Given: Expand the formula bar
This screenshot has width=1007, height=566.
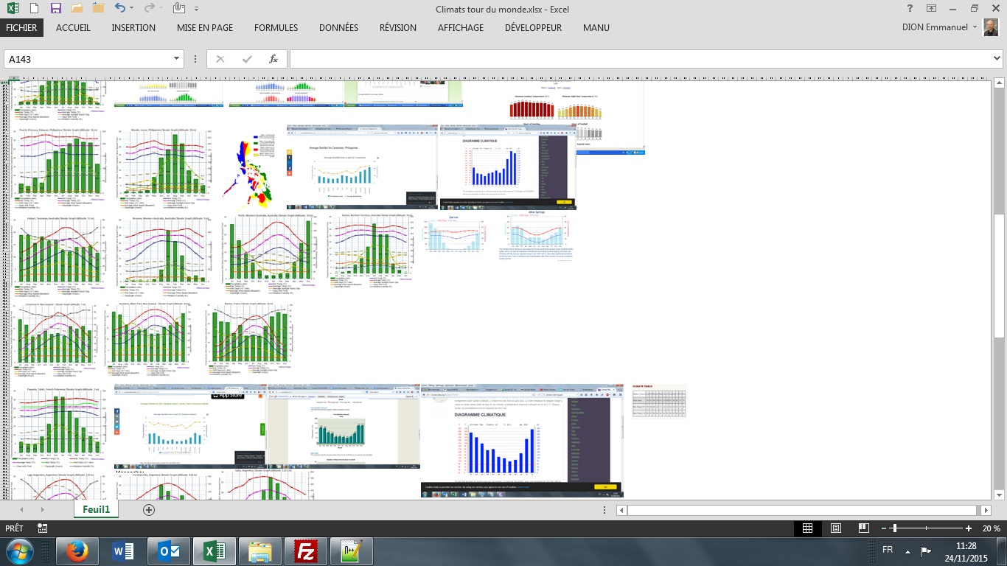Looking at the screenshot, I should (x=997, y=59).
